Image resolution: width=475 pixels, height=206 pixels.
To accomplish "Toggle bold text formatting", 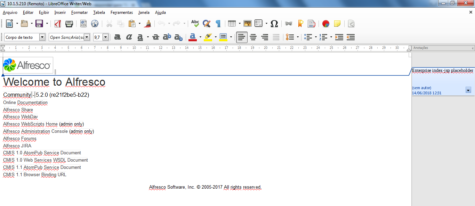I will pos(118,37).
